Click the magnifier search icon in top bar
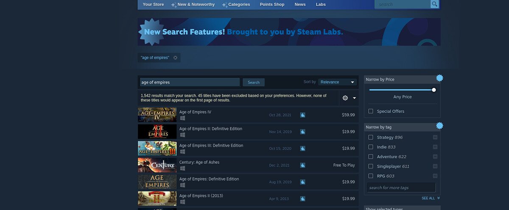509x210 pixels. [x=434, y=4]
